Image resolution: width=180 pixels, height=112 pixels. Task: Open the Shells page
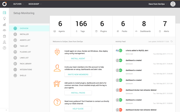(x=29, y=76)
